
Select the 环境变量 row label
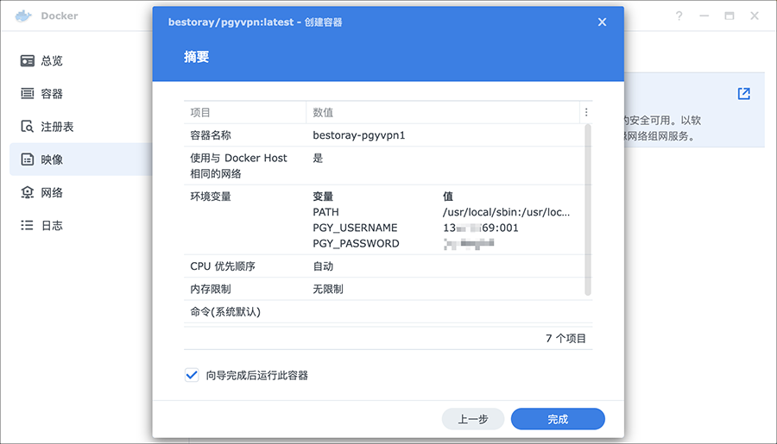(x=211, y=197)
